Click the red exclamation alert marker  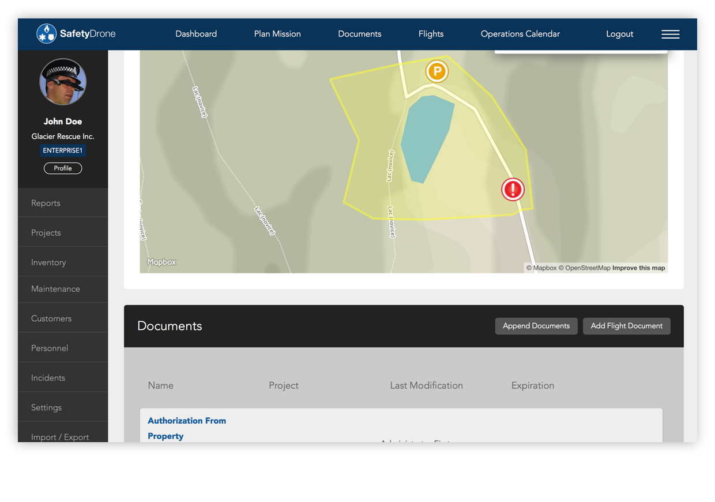(x=512, y=189)
